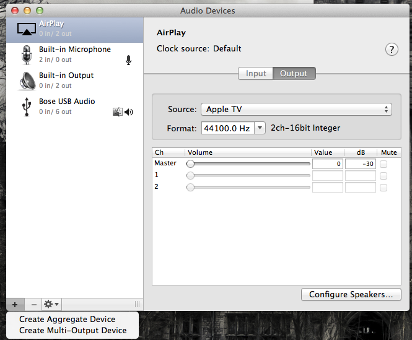412x340 pixels.
Task: Click the 44100.0 Hz format field
Action: coord(228,128)
